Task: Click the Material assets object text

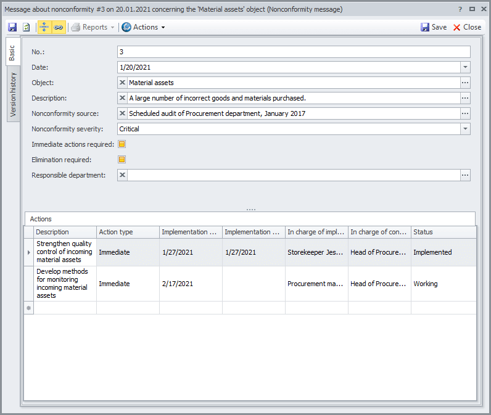Action: pyautogui.click(x=151, y=83)
